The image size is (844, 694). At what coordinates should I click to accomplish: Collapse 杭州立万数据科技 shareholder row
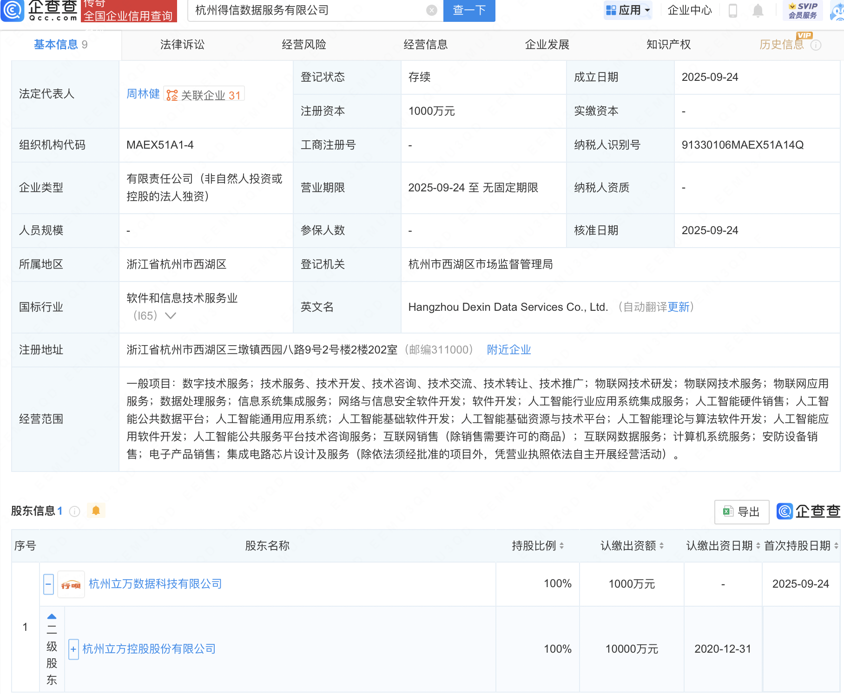(48, 584)
